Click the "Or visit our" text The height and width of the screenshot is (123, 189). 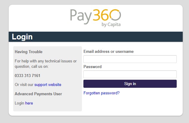coord(24,85)
